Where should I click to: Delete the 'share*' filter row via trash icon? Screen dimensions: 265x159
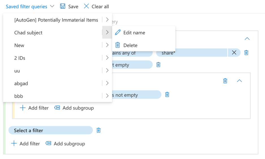[x=246, y=53]
